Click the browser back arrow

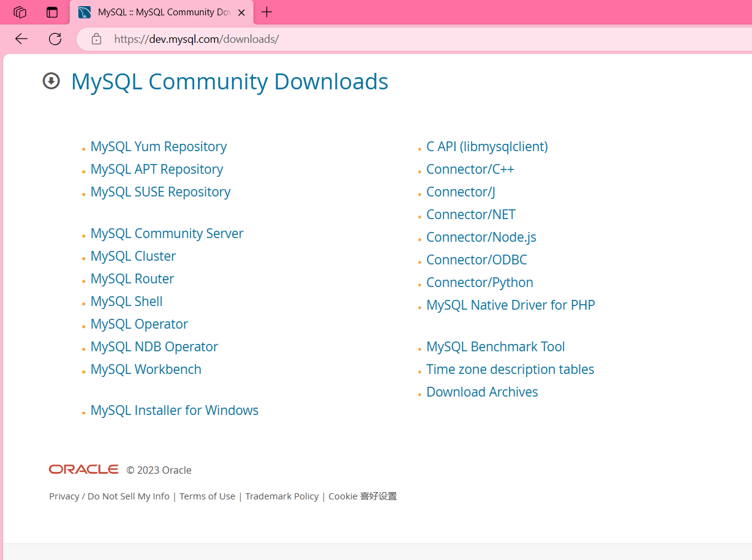[21, 39]
